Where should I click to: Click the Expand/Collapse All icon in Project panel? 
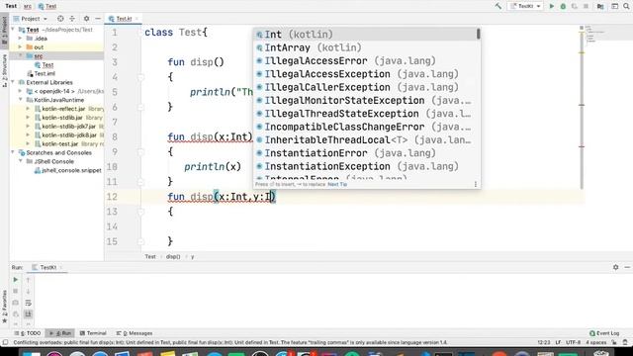[x=72, y=19]
